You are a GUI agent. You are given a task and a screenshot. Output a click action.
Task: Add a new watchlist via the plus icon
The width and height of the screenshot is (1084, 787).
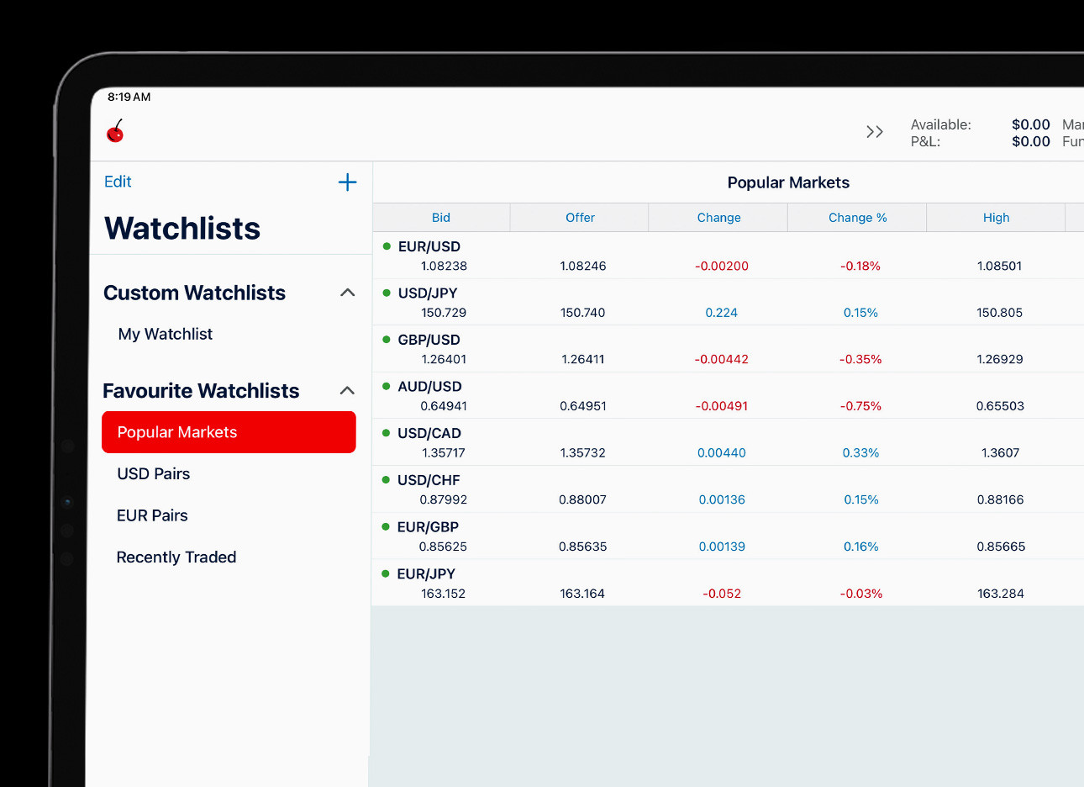point(347,182)
